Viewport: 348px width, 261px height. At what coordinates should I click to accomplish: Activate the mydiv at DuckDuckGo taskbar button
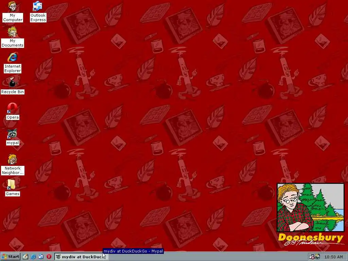pos(81,257)
